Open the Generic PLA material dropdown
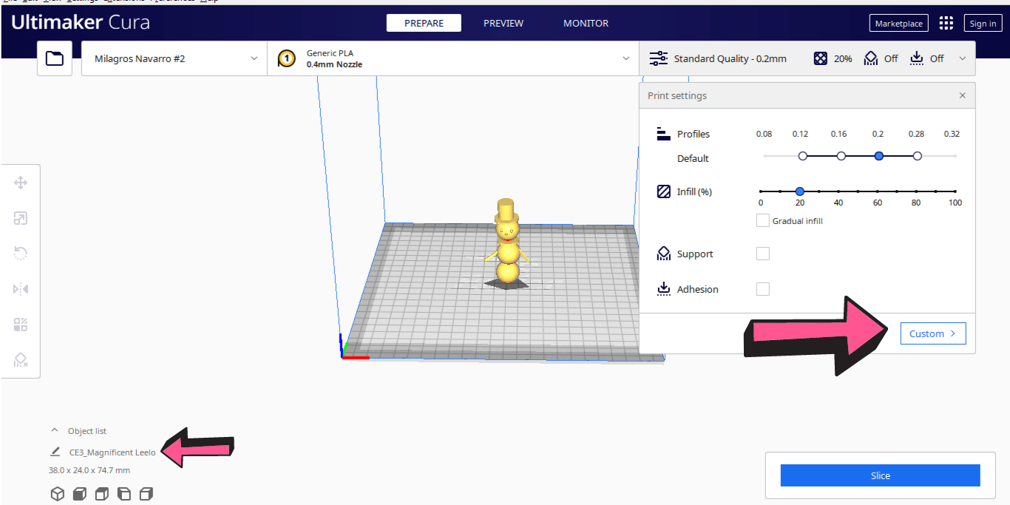This screenshot has height=505, width=1010. click(453, 58)
